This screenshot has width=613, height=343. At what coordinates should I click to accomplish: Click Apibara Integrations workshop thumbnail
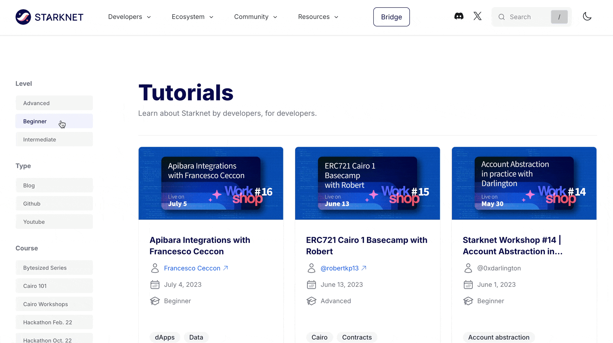(211, 183)
